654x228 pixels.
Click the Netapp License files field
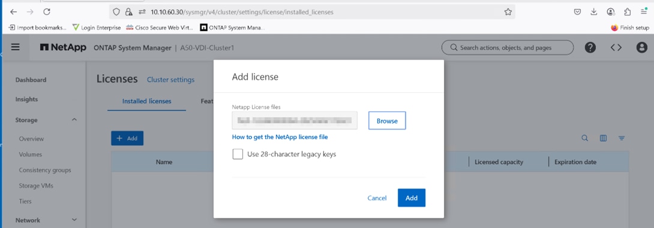pos(295,121)
